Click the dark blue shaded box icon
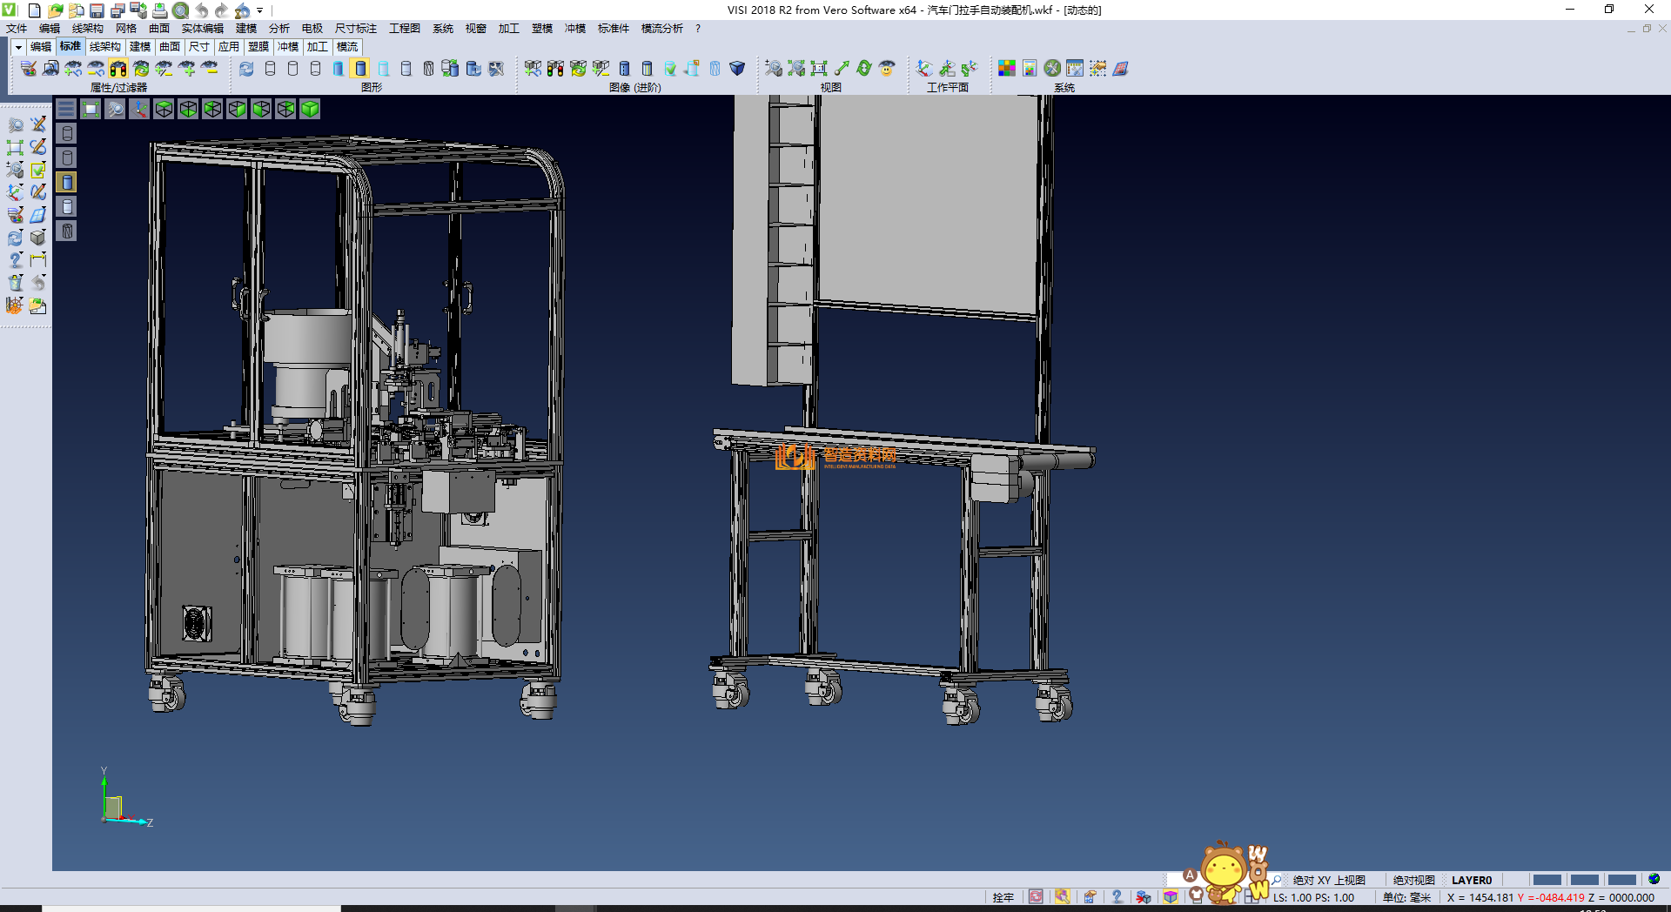The width and height of the screenshot is (1671, 912). click(737, 69)
